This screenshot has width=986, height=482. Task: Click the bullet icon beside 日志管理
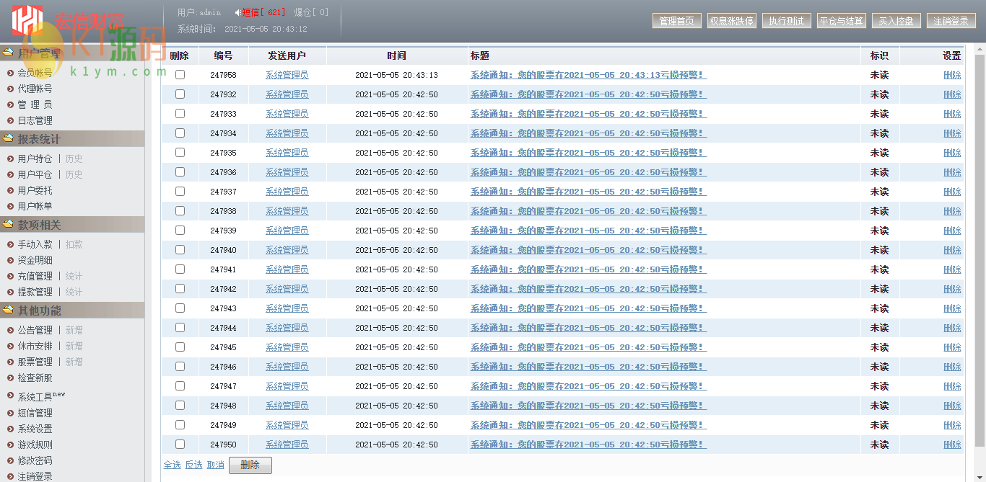pyautogui.click(x=10, y=120)
